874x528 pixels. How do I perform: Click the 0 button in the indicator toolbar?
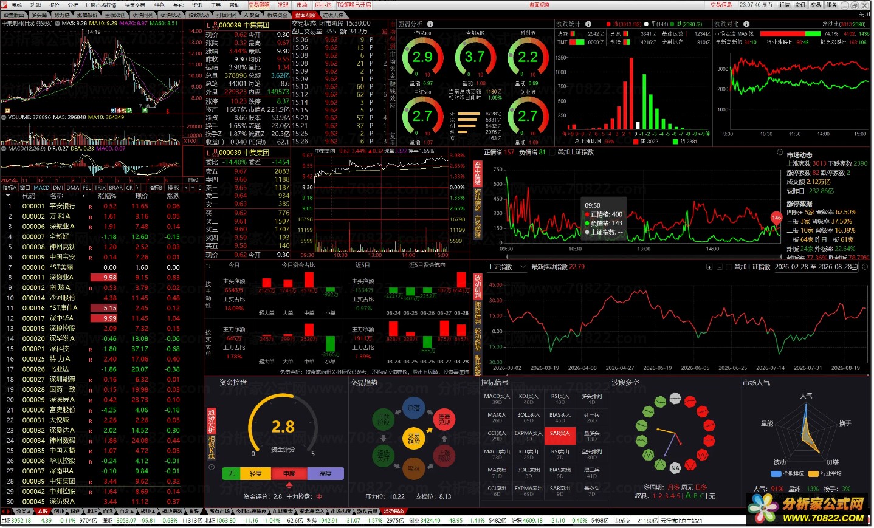point(199,188)
